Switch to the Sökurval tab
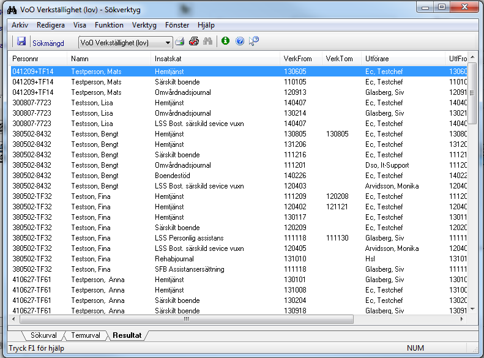 tap(43, 335)
